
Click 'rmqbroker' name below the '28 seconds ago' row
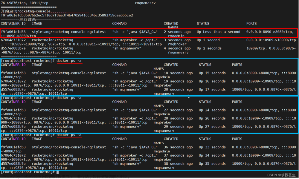pyautogui.click(x=163, y=123)
